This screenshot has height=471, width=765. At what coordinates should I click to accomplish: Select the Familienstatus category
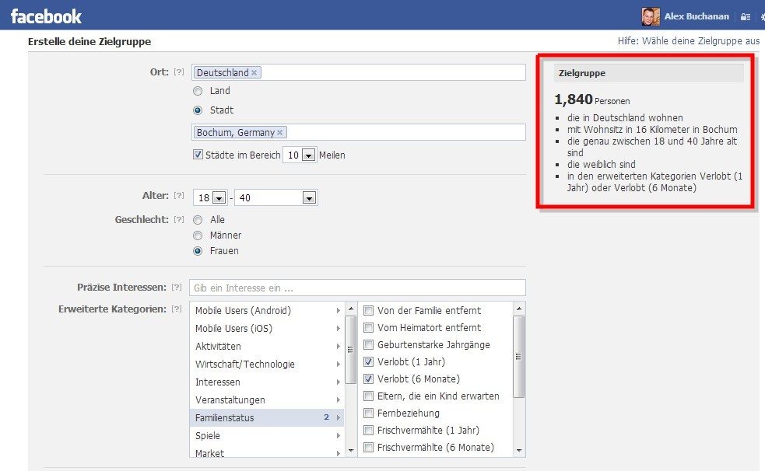point(267,417)
